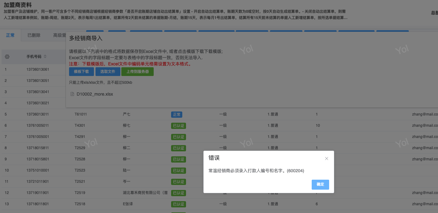Click the 多经销商导入 dialog title

86,38
